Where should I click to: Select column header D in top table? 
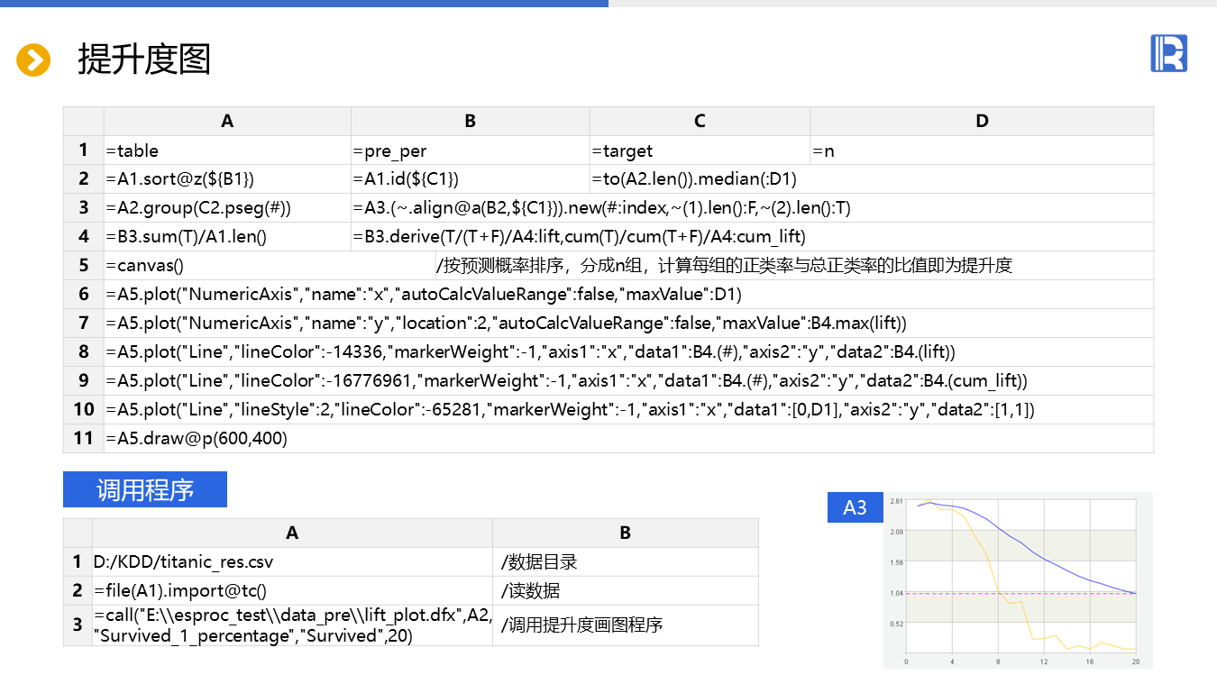[982, 122]
